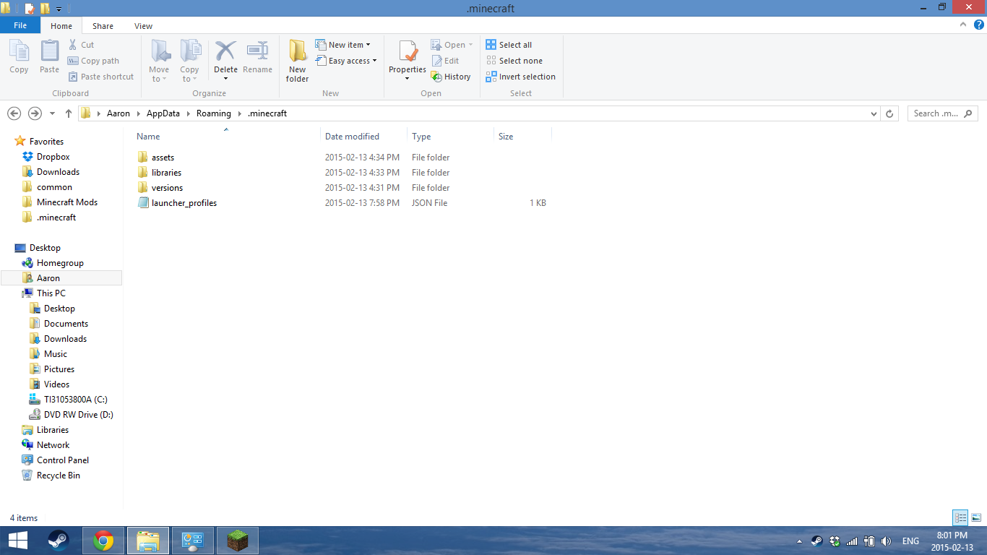The height and width of the screenshot is (555, 987).
Task: Click the red X Delete icon
Action: (x=225, y=51)
